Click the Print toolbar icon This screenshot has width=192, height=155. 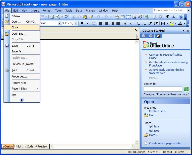click(52, 17)
